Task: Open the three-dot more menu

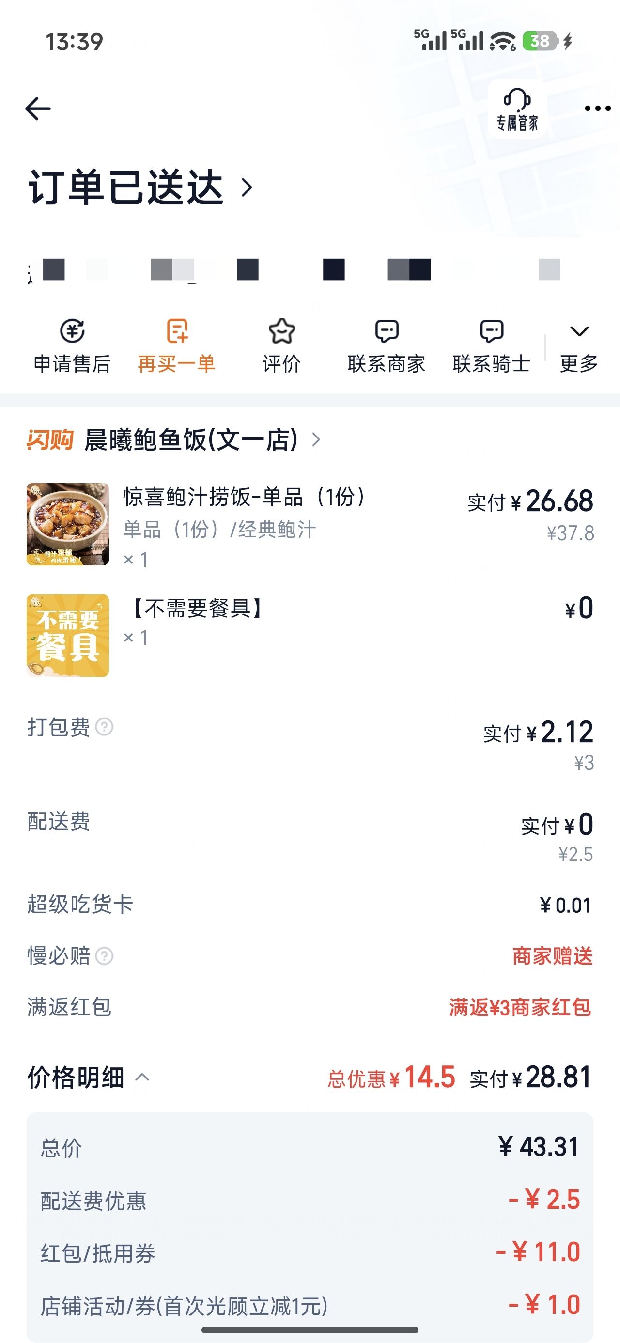Action: [x=597, y=109]
